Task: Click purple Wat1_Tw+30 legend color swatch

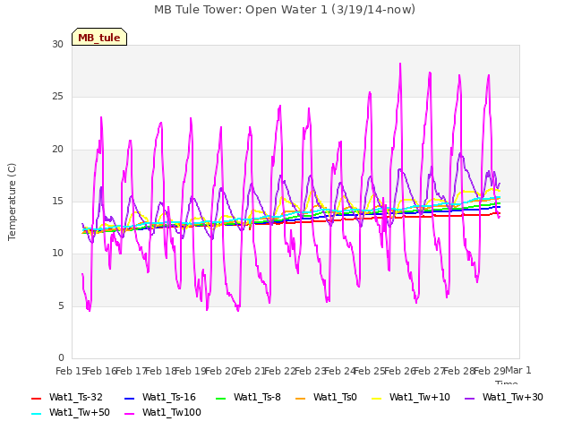Action: [469, 398]
